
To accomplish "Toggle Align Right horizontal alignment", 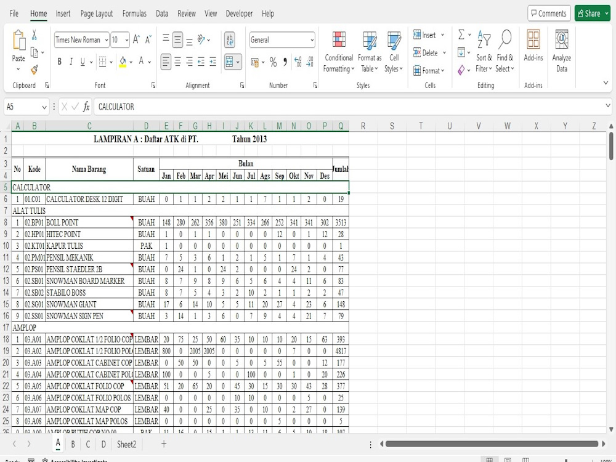I will tap(189, 62).
